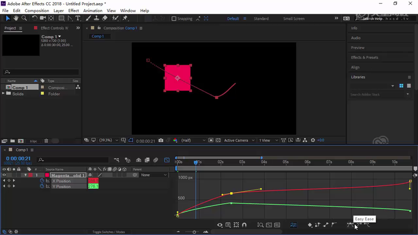Open the Effects & Presets panel

365,57
